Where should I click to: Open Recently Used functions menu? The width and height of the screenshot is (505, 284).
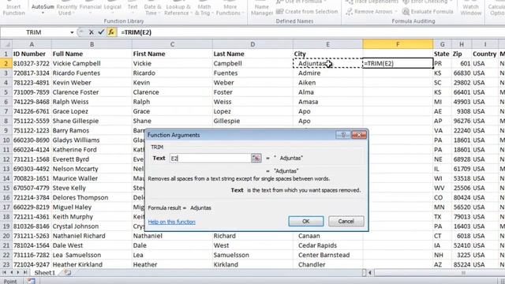pos(66,9)
